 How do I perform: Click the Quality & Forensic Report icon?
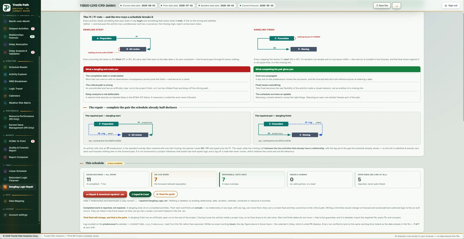5,149
